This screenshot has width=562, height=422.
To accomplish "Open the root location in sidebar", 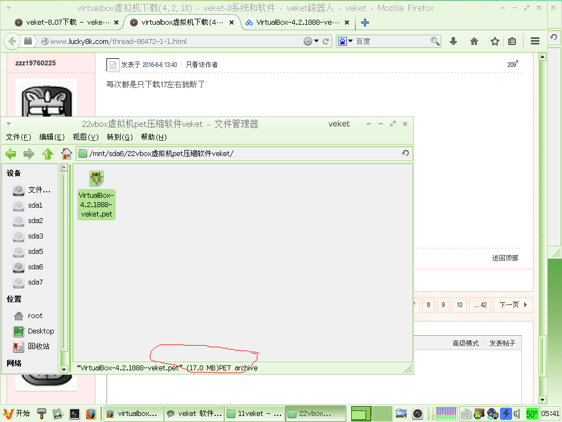I will pyautogui.click(x=28, y=316).
